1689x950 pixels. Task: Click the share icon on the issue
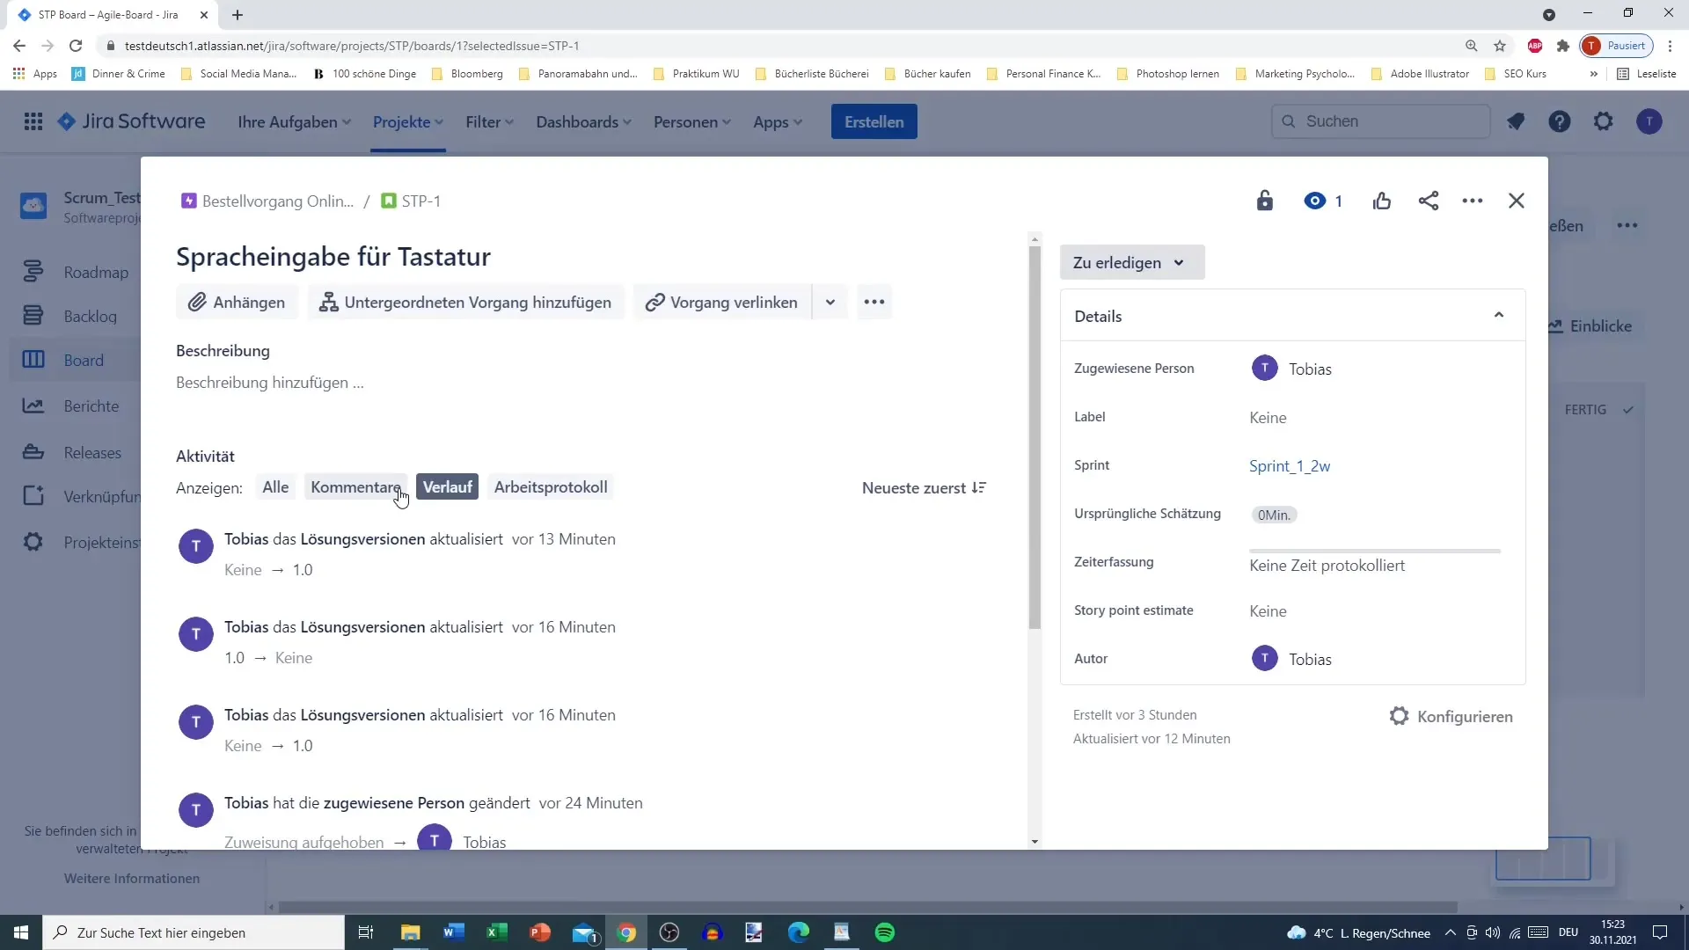tap(1429, 201)
